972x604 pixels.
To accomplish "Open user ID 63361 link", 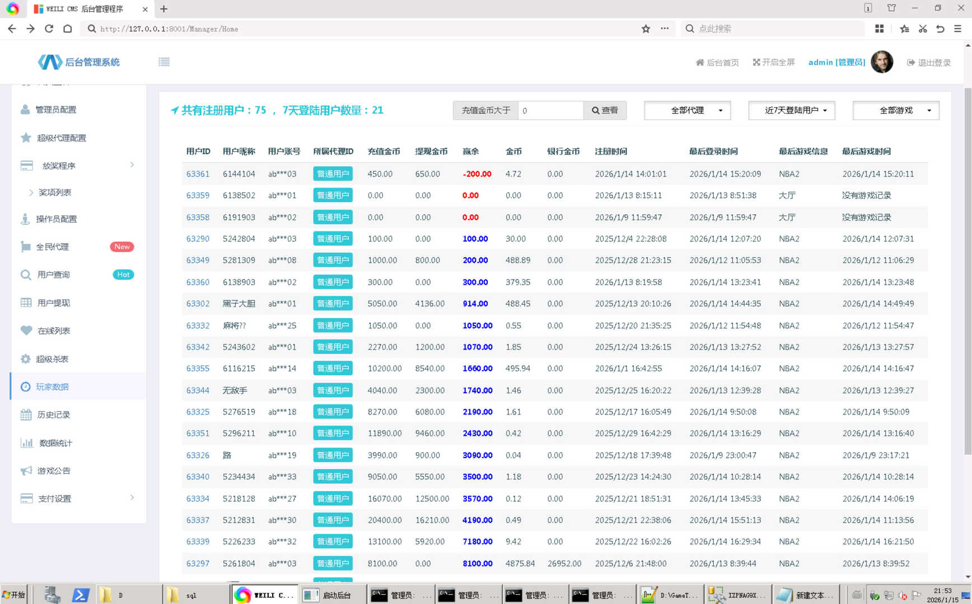I will point(198,174).
